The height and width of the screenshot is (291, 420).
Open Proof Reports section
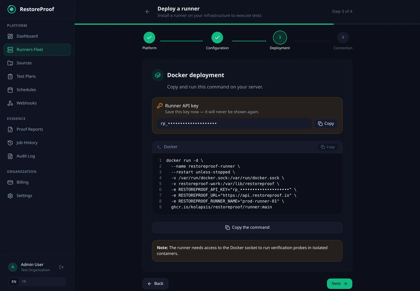[37, 129]
